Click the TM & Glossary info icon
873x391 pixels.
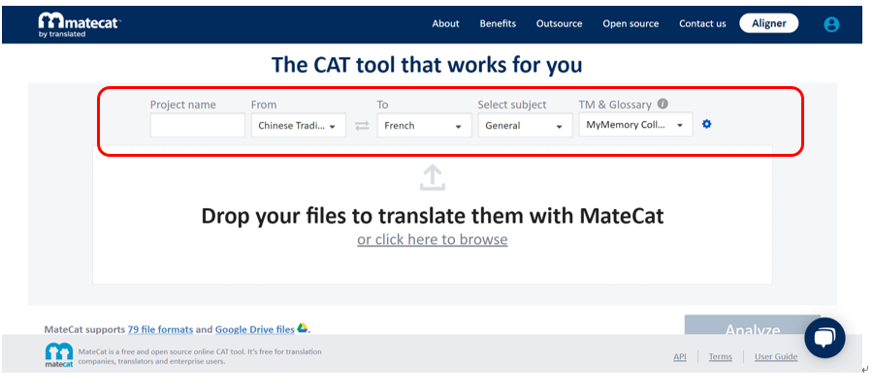click(663, 104)
